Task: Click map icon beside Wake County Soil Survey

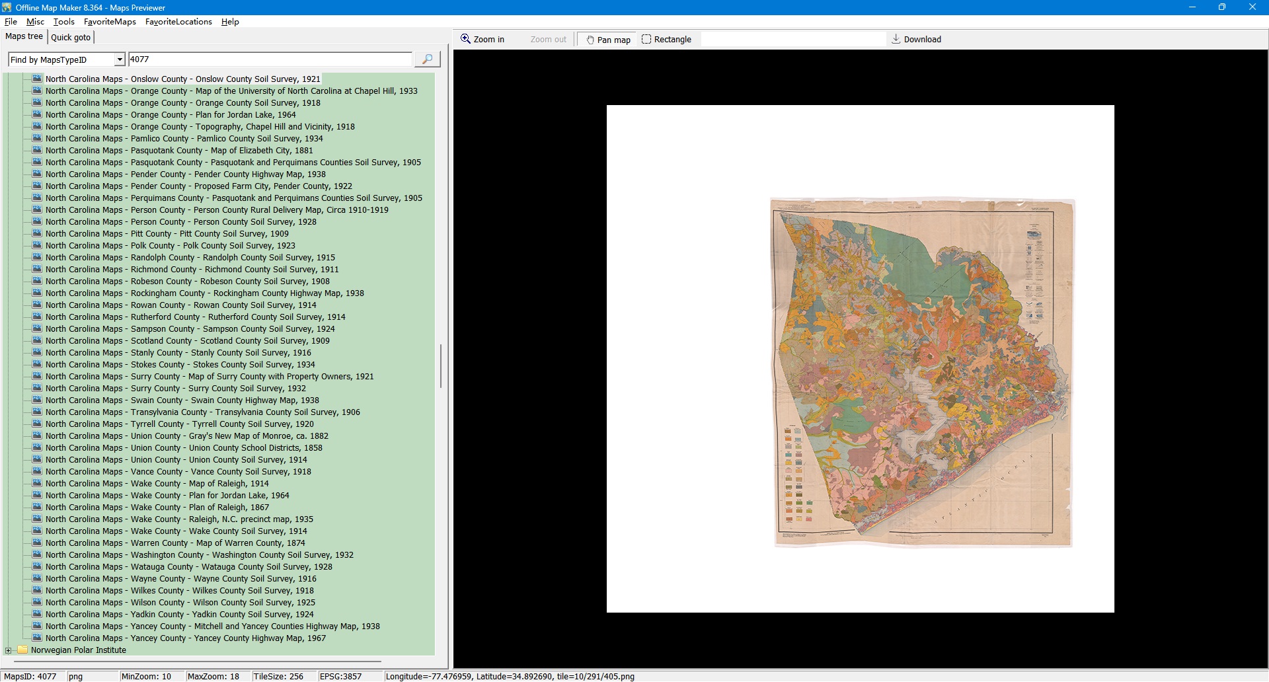Action: click(x=38, y=531)
